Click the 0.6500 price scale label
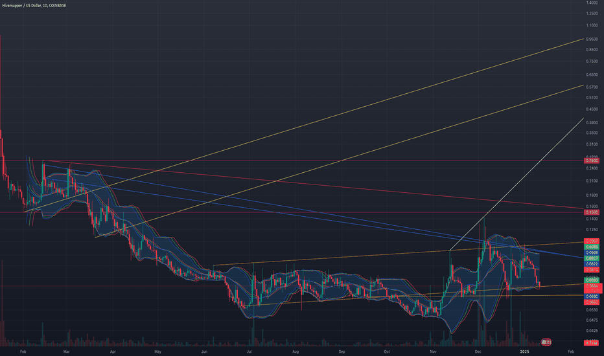The width and height of the screenshot is (604, 356). [x=592, y=75]
